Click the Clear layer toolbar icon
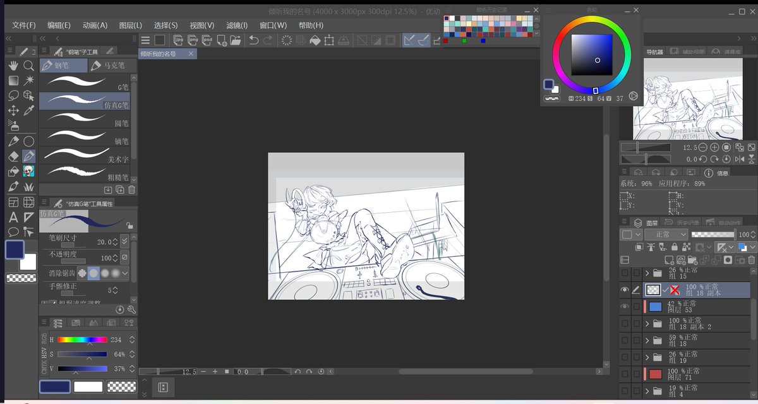The image size is (758, 404). [x=286, y=40]
